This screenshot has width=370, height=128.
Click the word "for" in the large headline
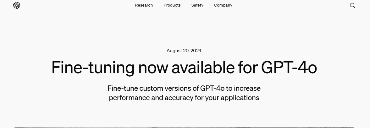(248, 67)
